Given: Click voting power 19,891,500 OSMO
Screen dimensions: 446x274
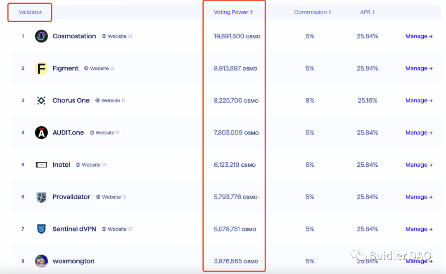Looking at the screenshot, I should tap(237, 36).
